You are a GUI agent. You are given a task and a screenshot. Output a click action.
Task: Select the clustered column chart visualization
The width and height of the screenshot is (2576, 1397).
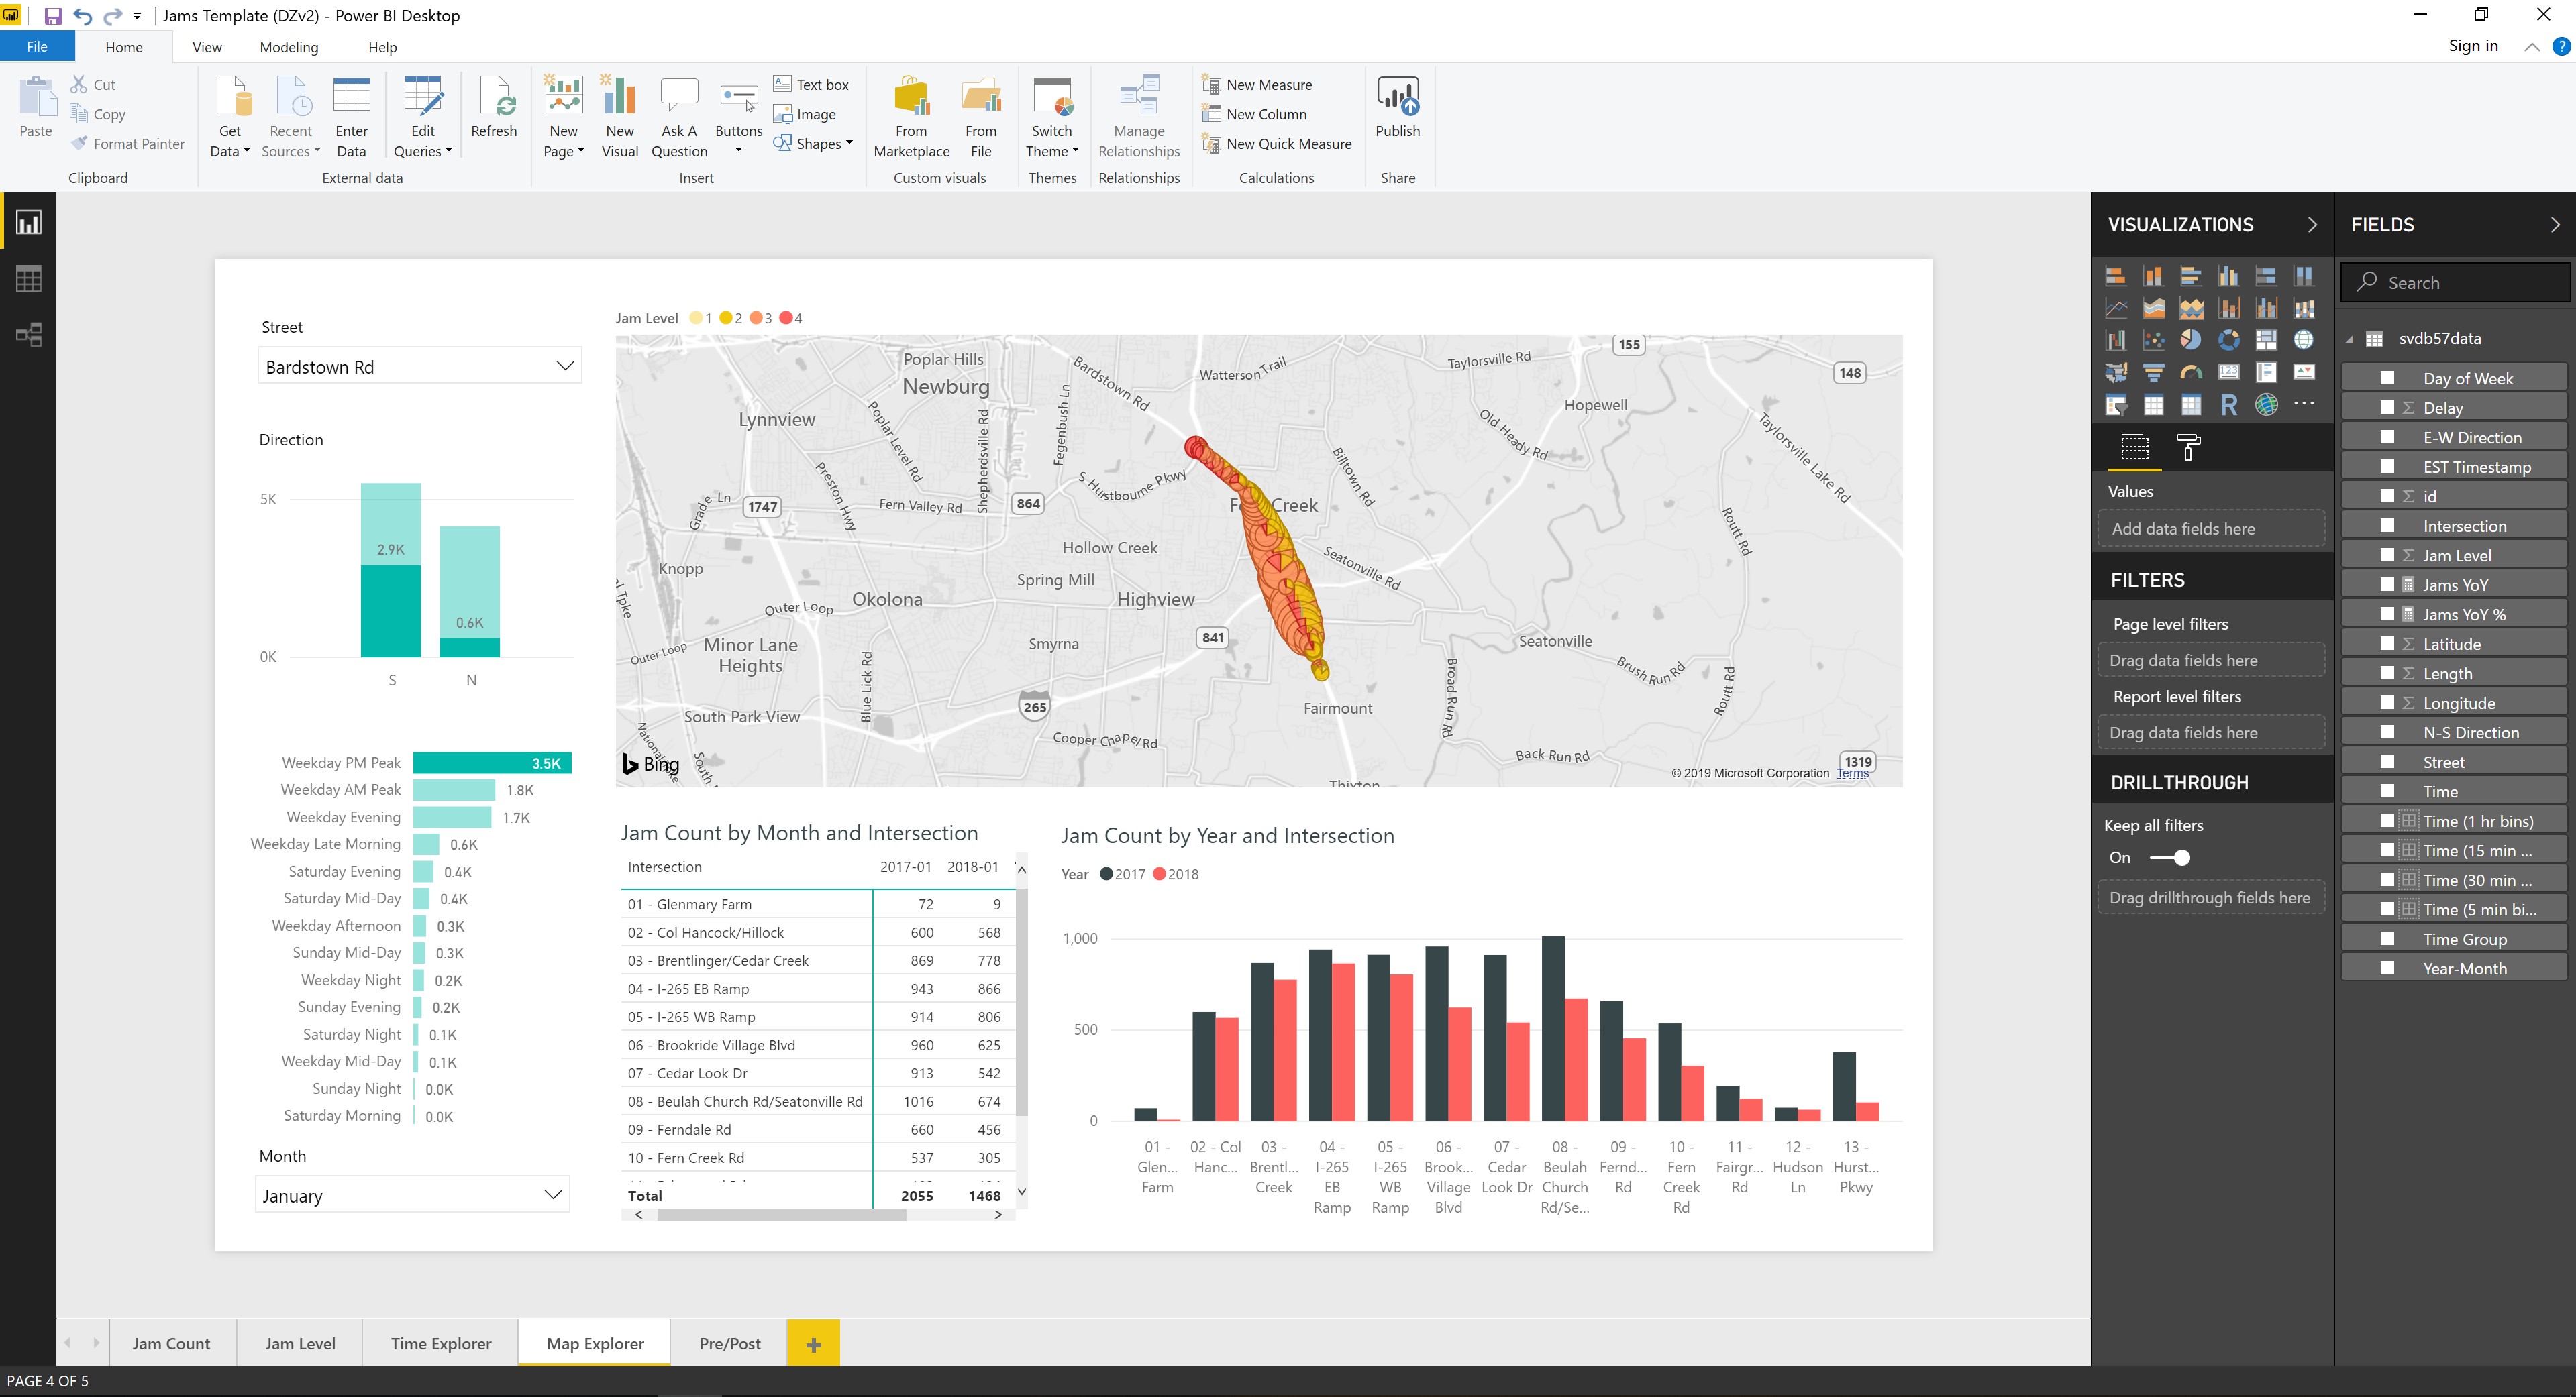[2229, 277]
